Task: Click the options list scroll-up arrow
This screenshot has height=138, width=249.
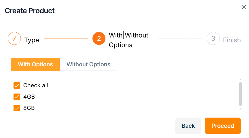Action: (x=240, y=80)
